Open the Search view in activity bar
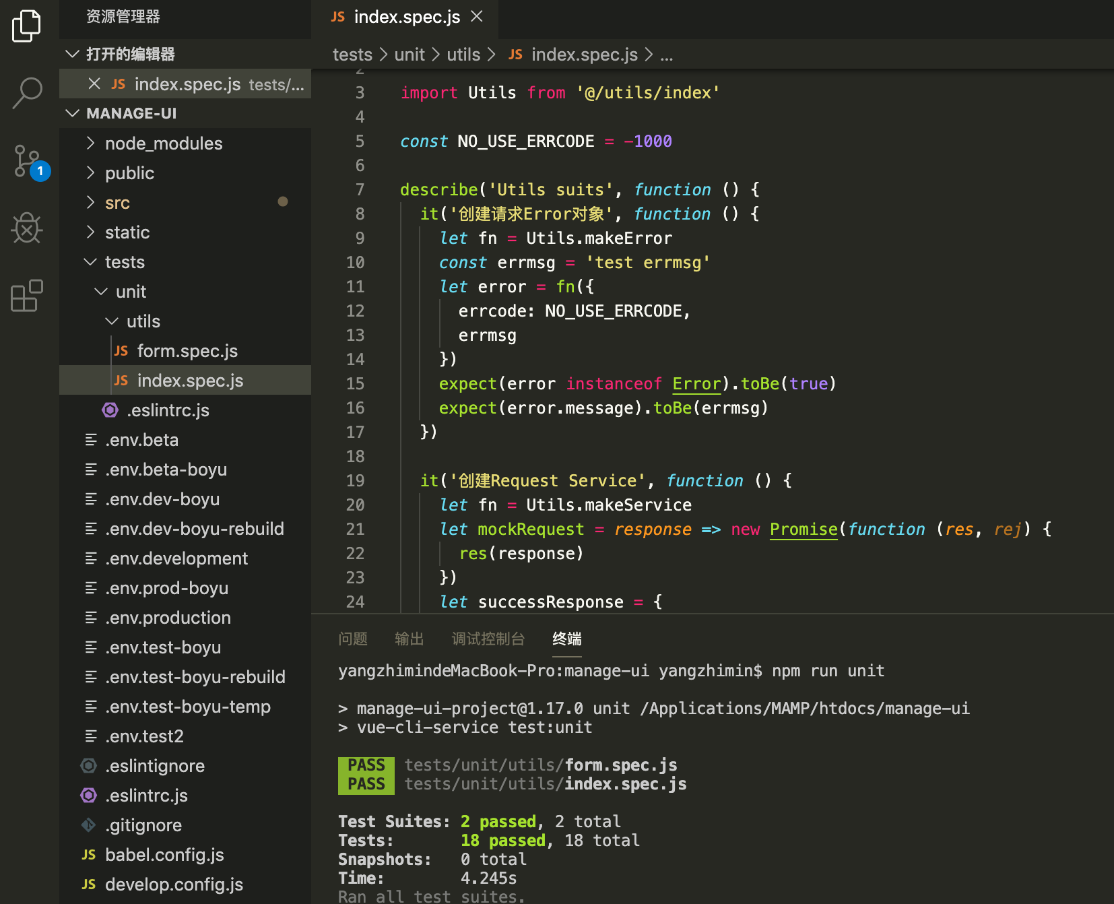Screen dimensions: 1114x904 [x=27, y=93]
